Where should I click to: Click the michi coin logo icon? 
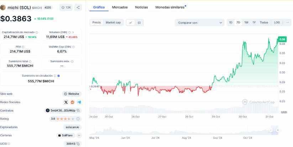3,7
